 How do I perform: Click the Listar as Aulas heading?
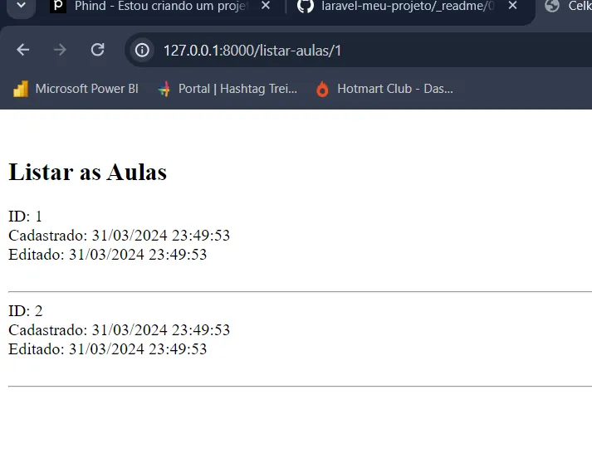[87, 172]
